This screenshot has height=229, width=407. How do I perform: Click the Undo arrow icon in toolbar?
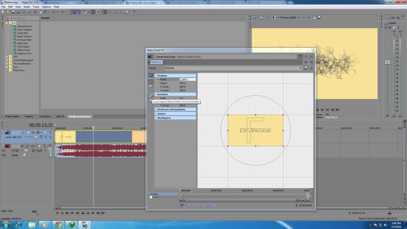coord(53,12)
